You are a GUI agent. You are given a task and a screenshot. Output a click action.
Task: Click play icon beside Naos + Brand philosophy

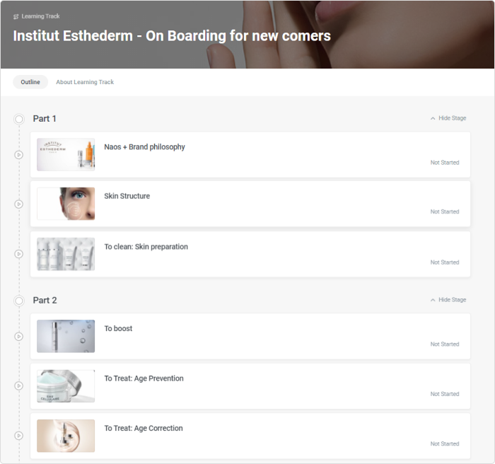[x=19, y=154]
